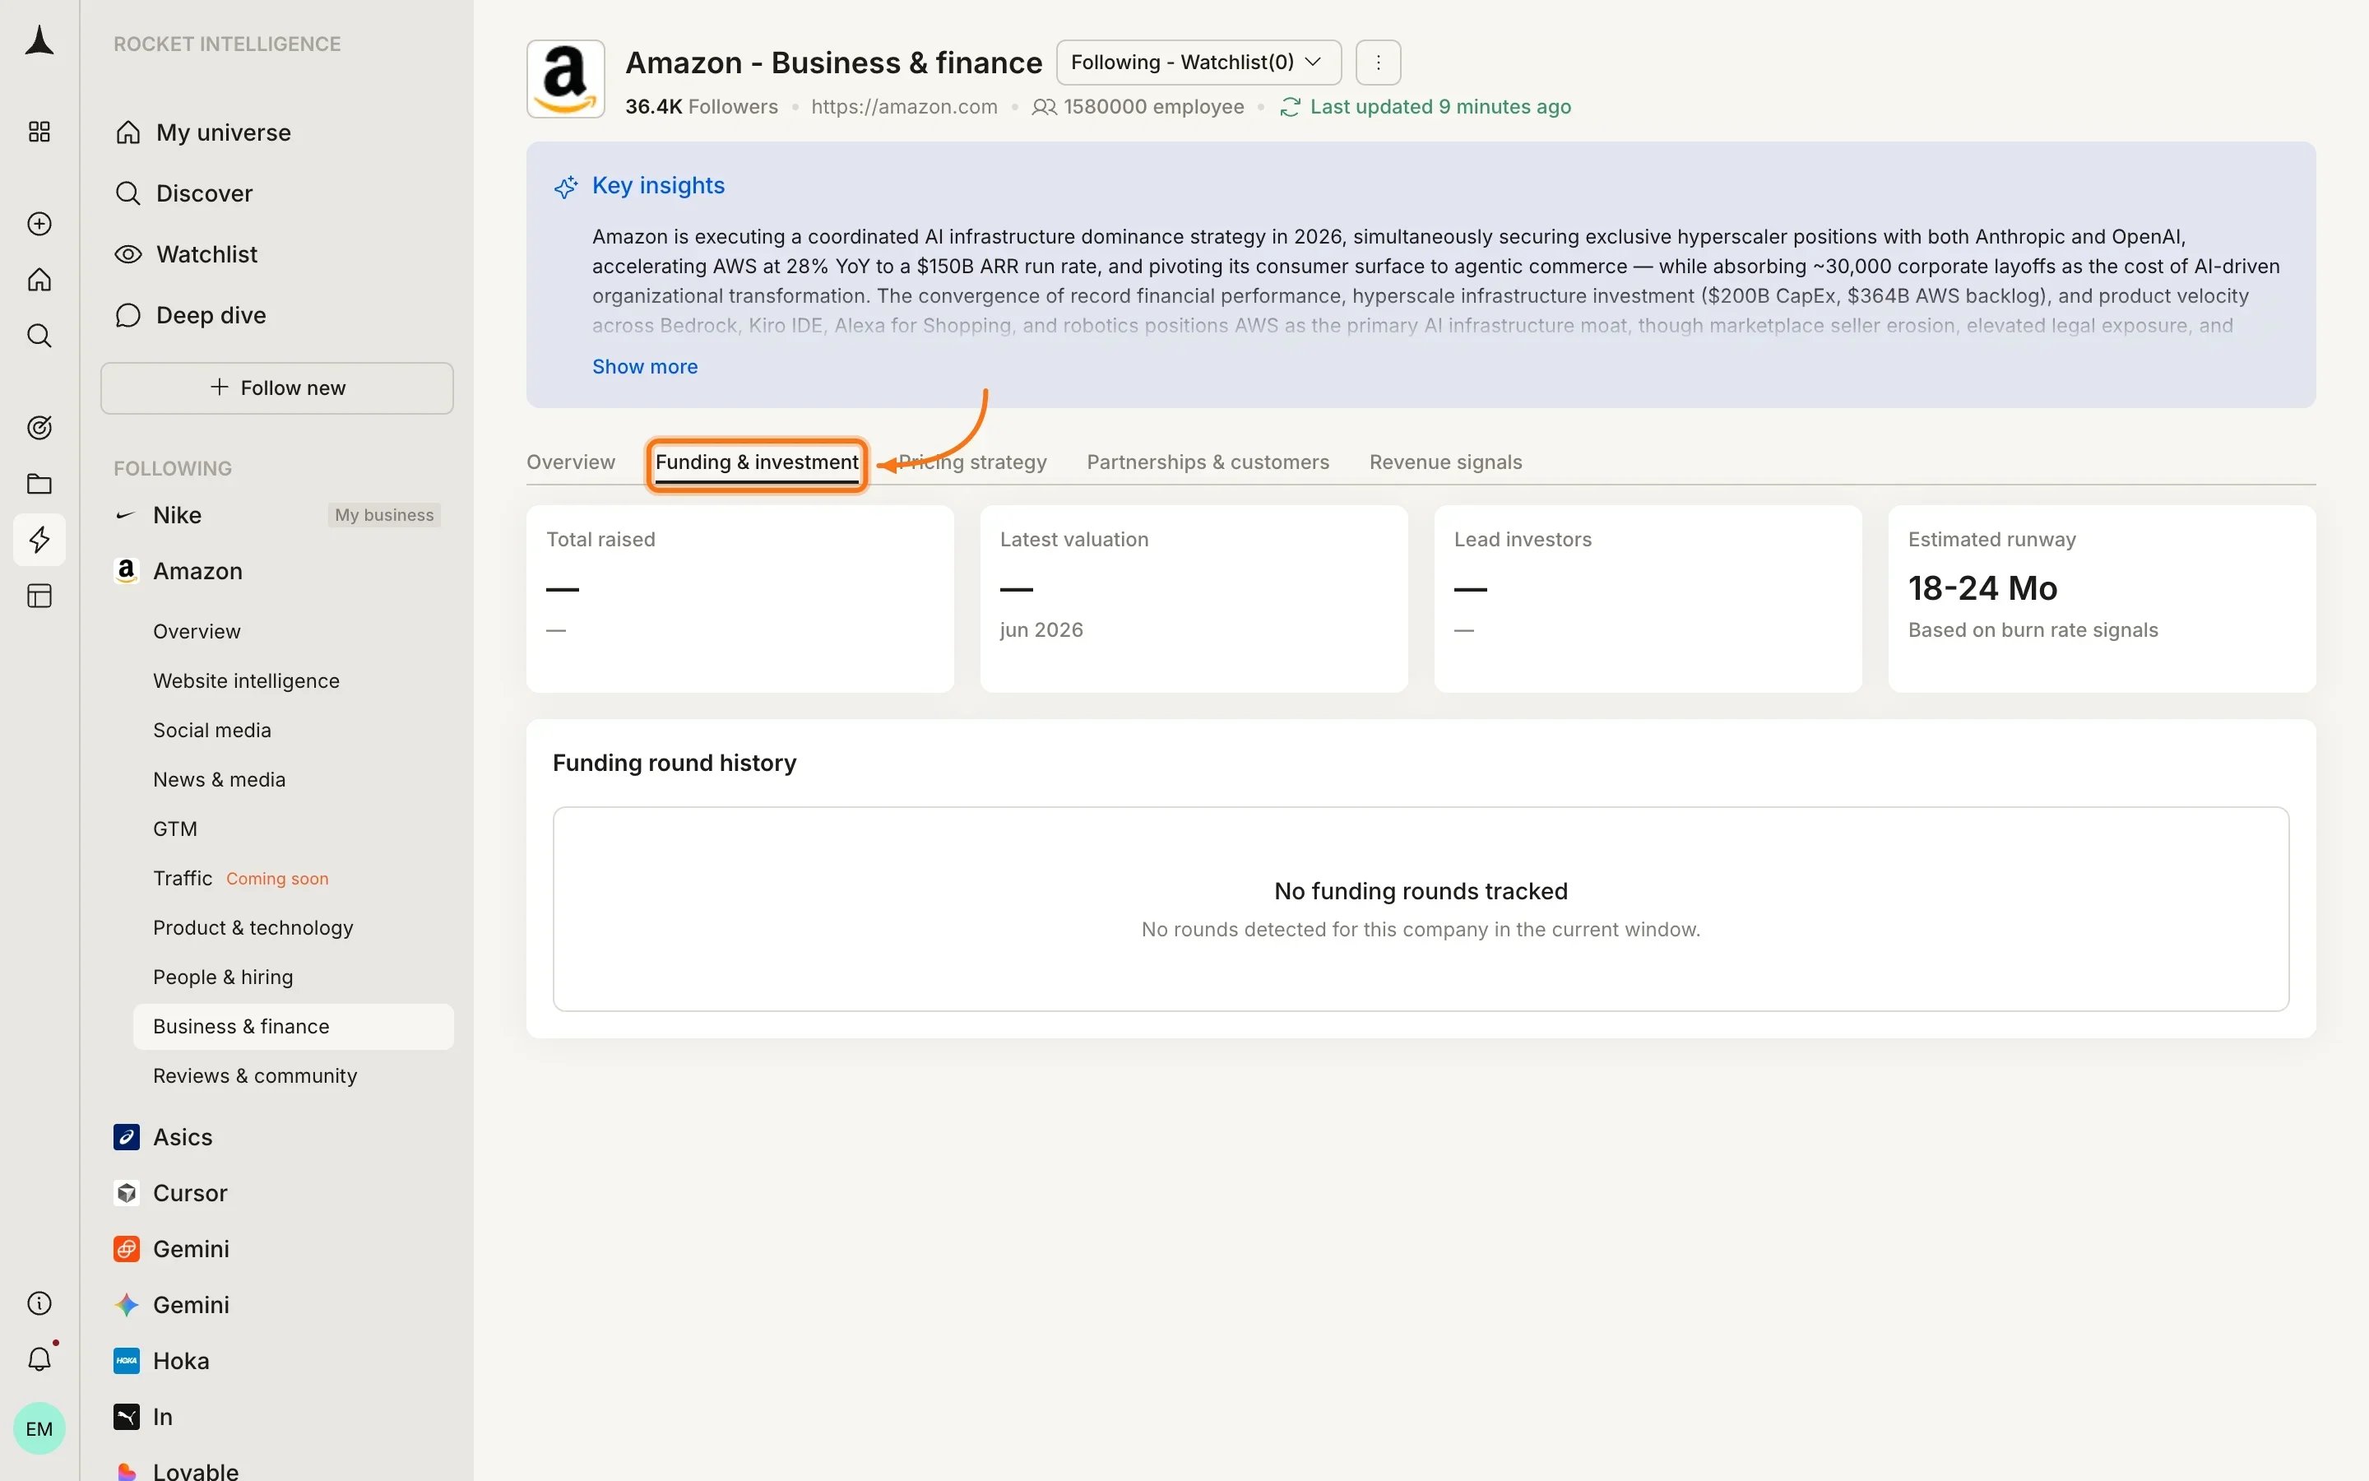Open Social media under Amazon

(x=211, y=731)
